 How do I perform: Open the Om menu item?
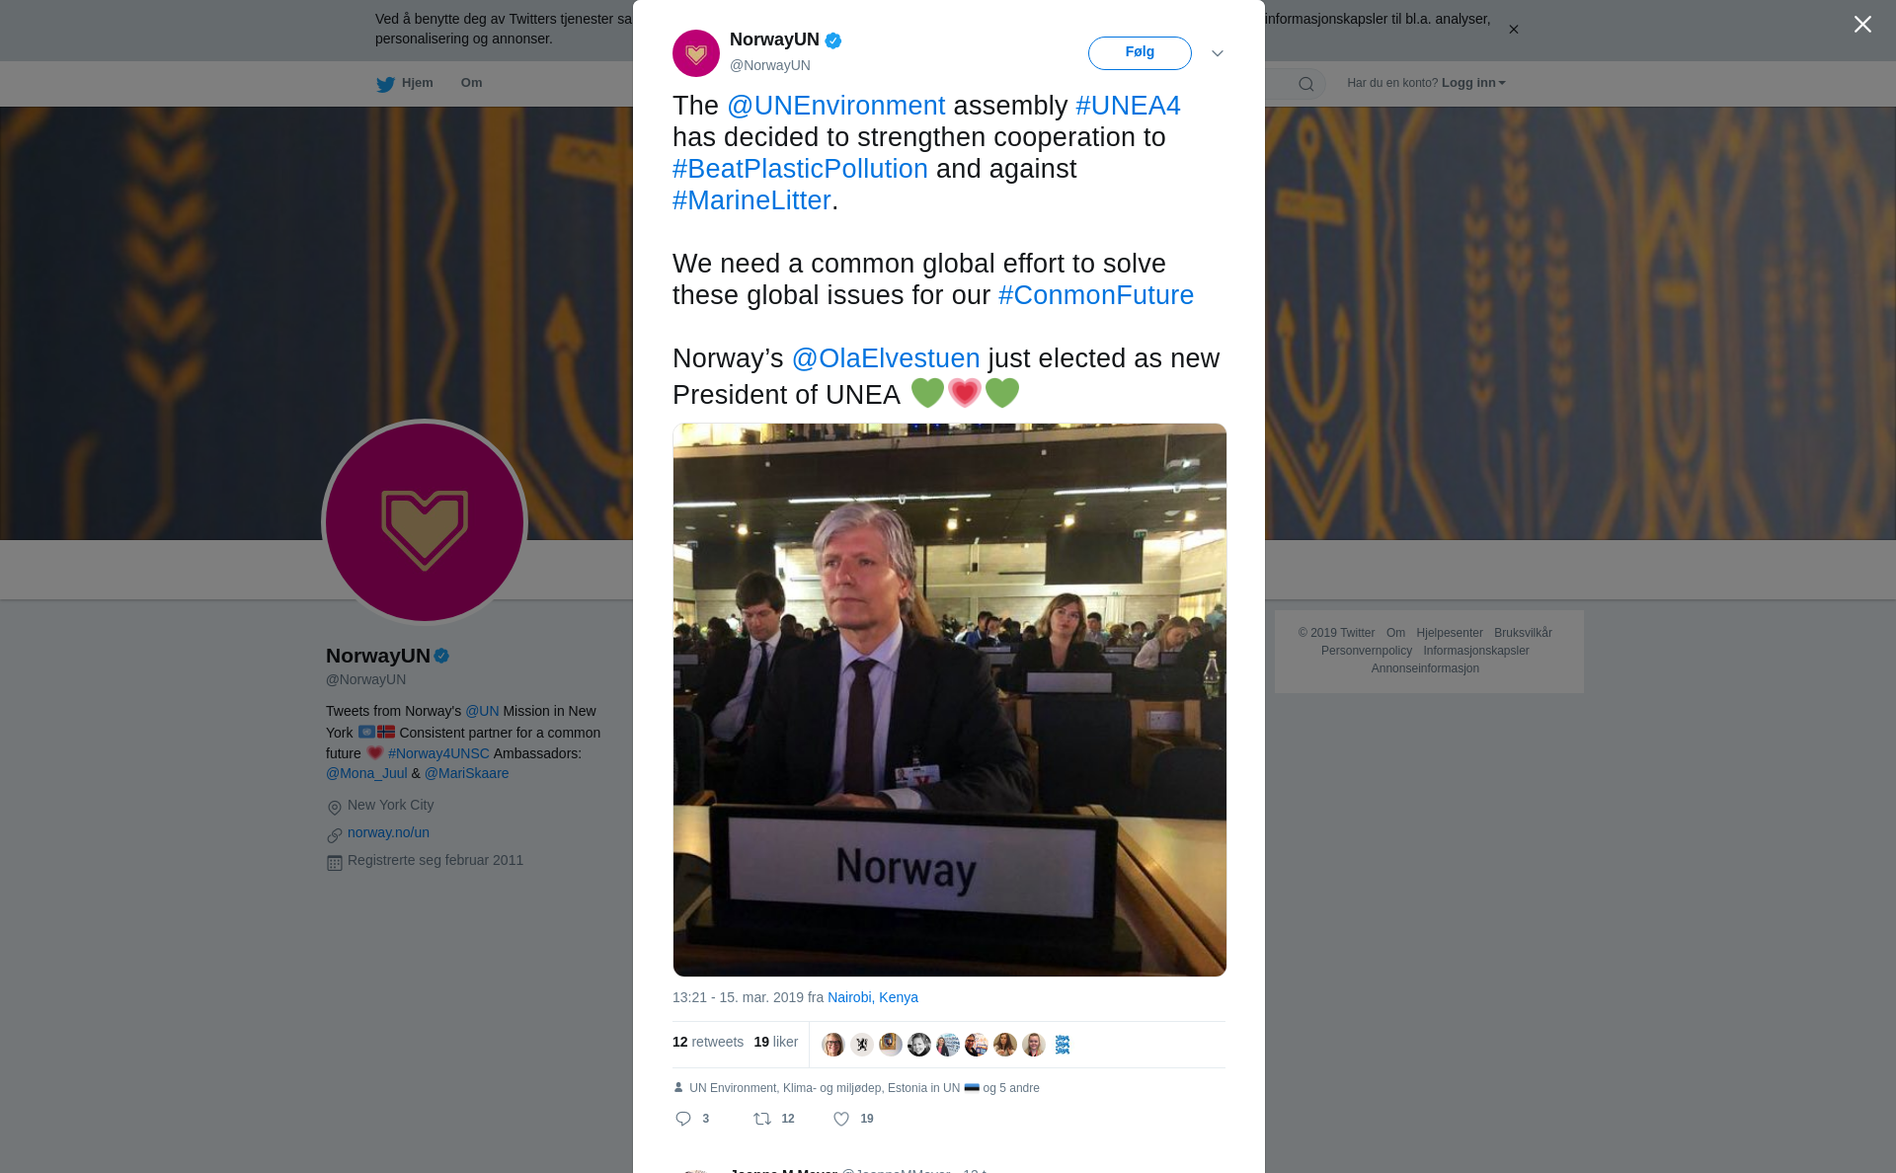point(471,83)
